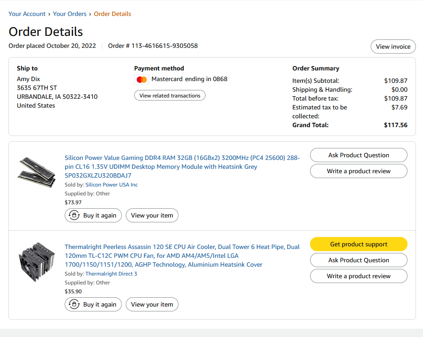This screenshot has width=423, height=338.
Task: Click the yellow Get product support button
Action: tap(358, 244)
